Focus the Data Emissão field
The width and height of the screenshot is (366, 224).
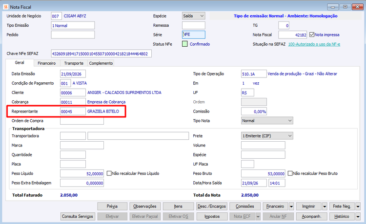73,74
